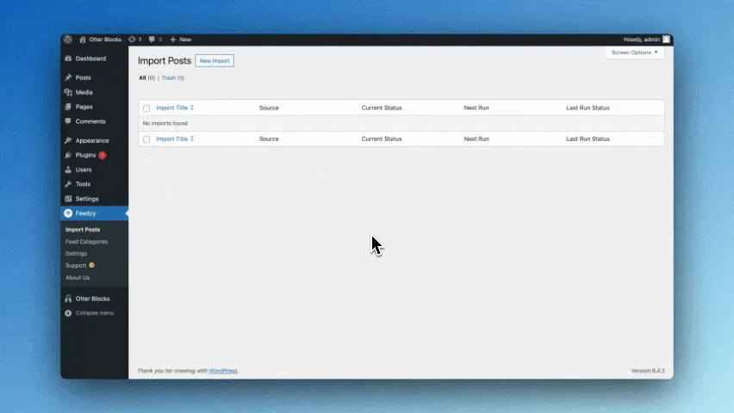
Task: Click the Collapse menu label
Action: click(x=95, y=313)
